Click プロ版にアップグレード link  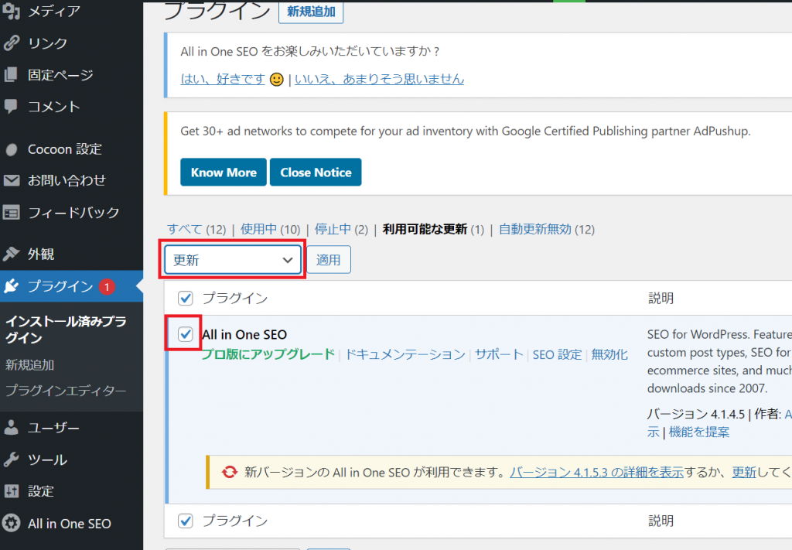(268, 354)
